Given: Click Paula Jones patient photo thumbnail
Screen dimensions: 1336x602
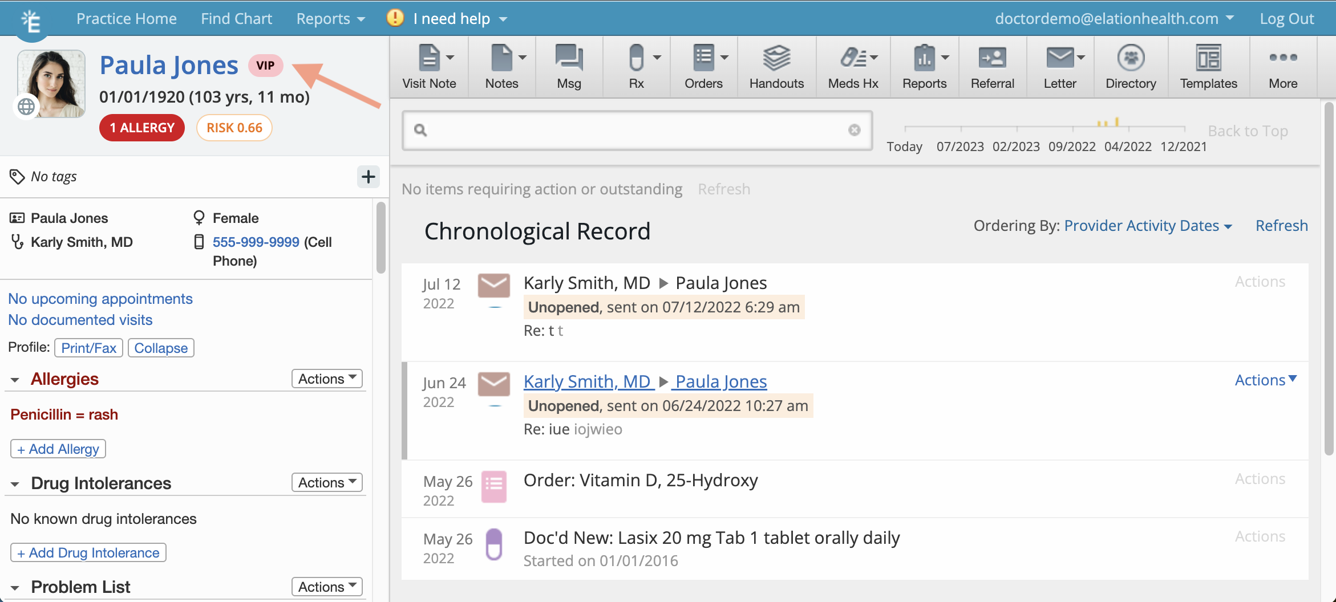Looking at the screenshot, I should tap(51, 83).
